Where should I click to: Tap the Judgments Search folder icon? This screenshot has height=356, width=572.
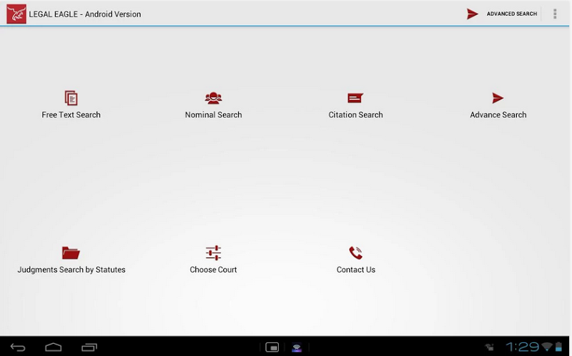(x=71, y=252)
